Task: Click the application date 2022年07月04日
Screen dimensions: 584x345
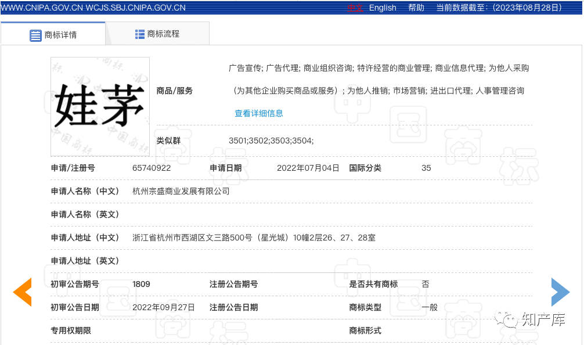Action: [308, 168]
